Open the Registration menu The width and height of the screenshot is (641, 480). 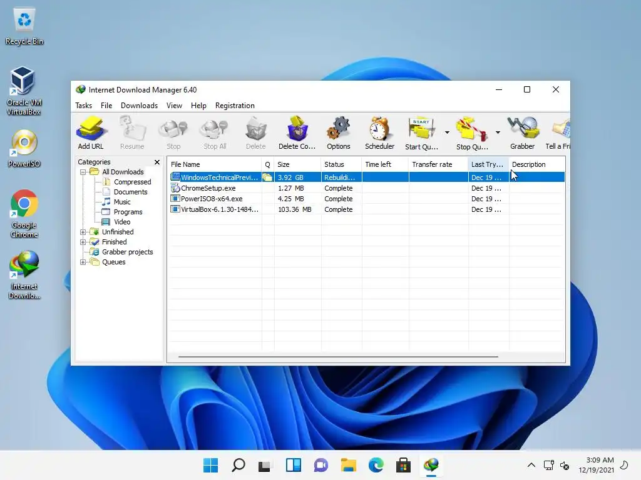coord(235,105)
